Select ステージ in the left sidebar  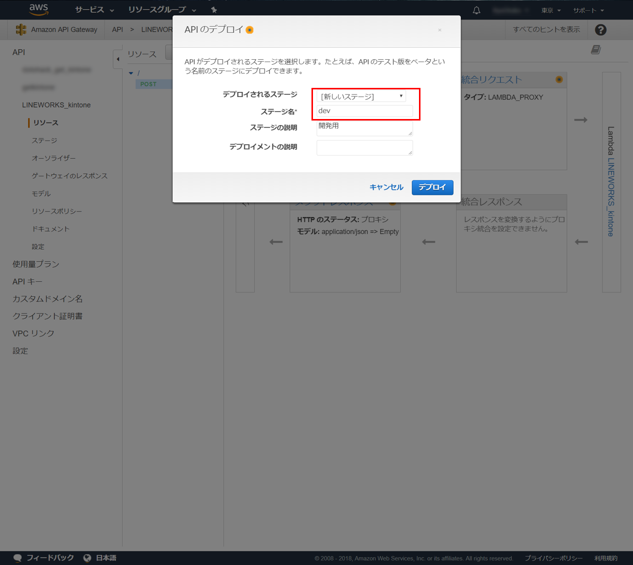[45, 141]
